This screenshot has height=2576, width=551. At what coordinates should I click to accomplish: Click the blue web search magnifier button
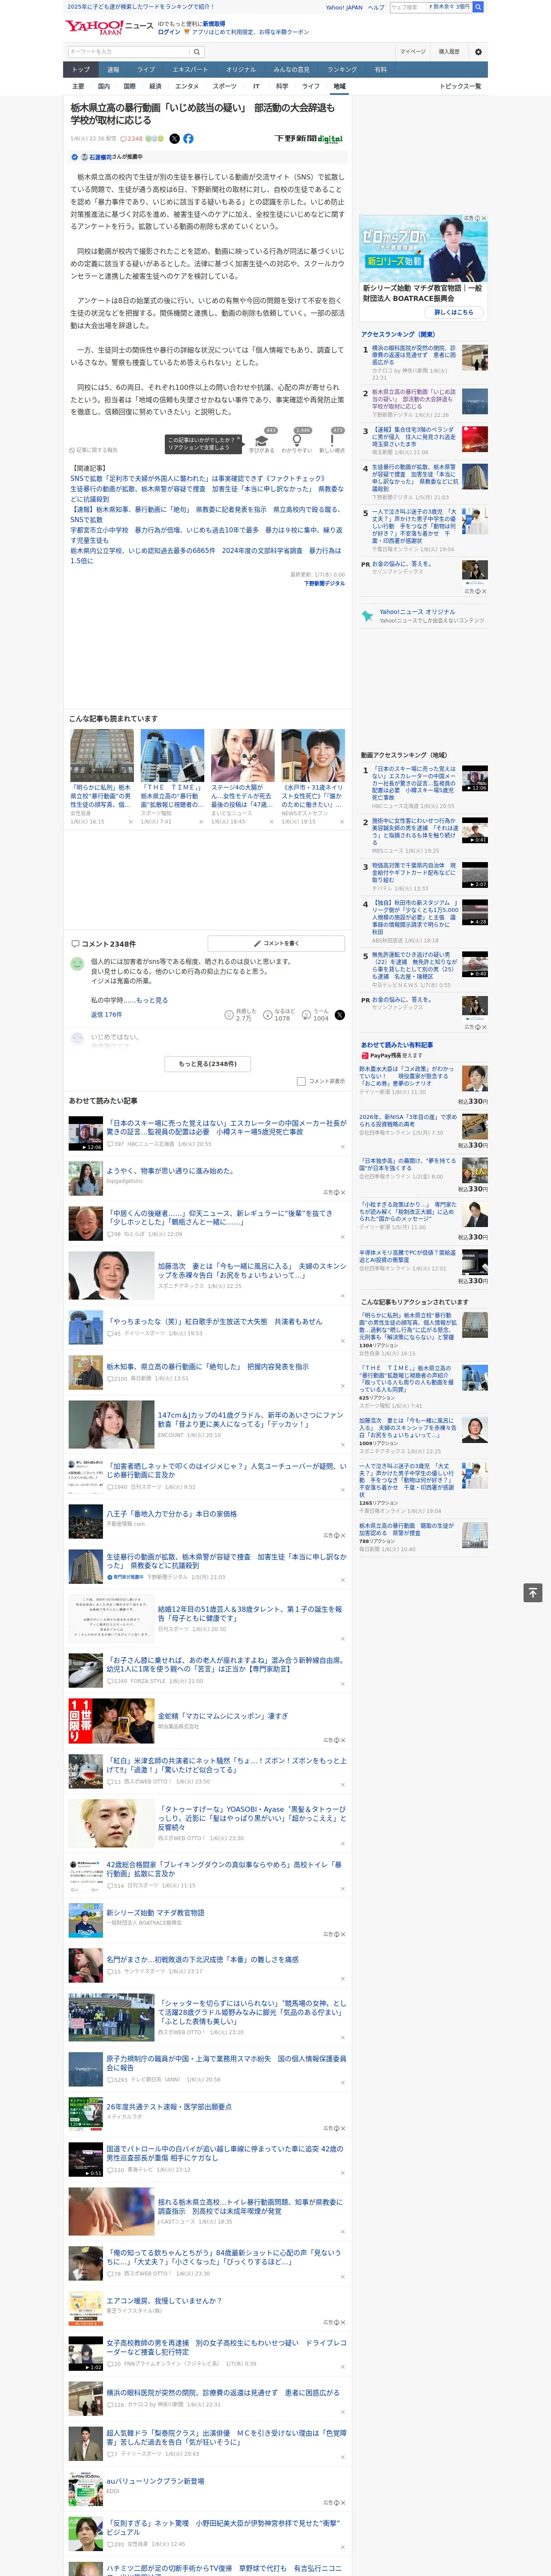click(478, 7)
